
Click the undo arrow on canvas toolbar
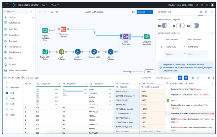coord(40,12)
